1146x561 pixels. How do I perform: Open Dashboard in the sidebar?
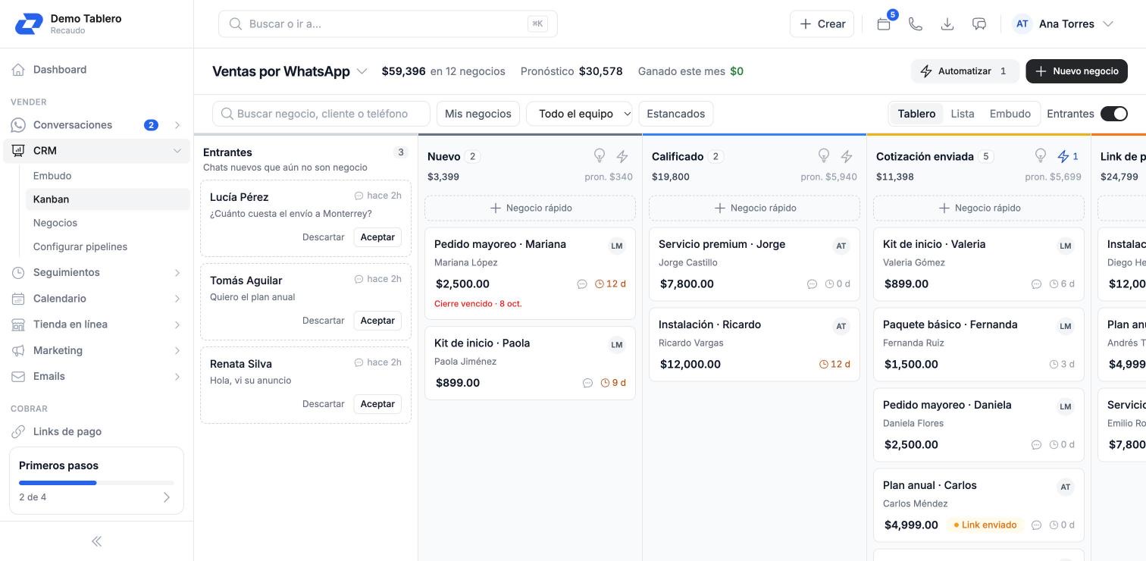click(x=96, y=70)
